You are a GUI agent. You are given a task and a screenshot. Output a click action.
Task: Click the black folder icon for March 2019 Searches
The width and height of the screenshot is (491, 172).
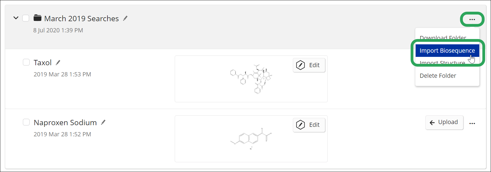tap(37, 18)
